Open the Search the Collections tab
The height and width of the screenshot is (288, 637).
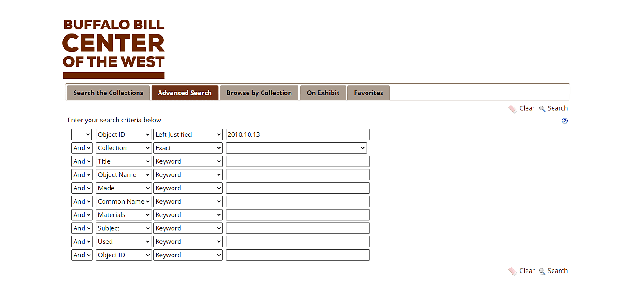pos(108,93)
